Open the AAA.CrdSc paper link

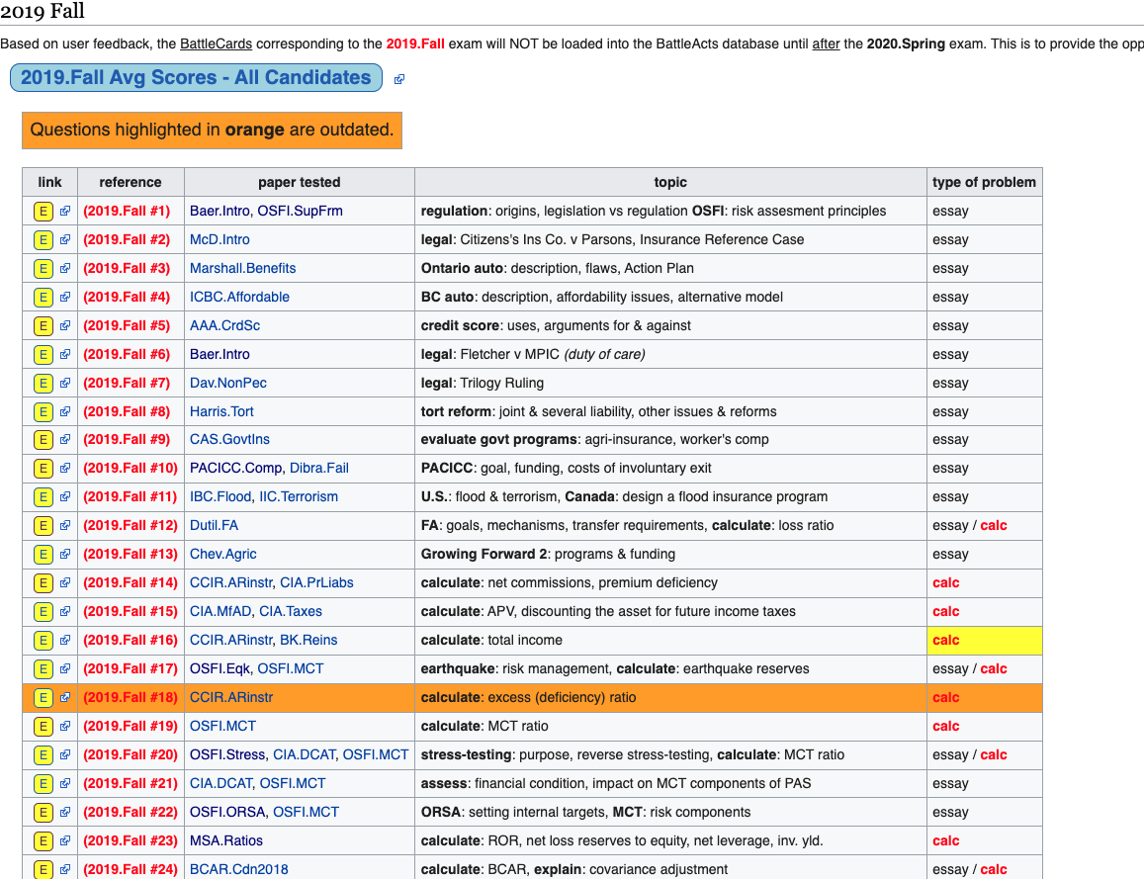pyautogui.click(x=224, y=325)
